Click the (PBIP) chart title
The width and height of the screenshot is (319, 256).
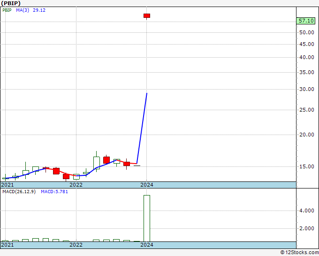[x=11, y=3]
